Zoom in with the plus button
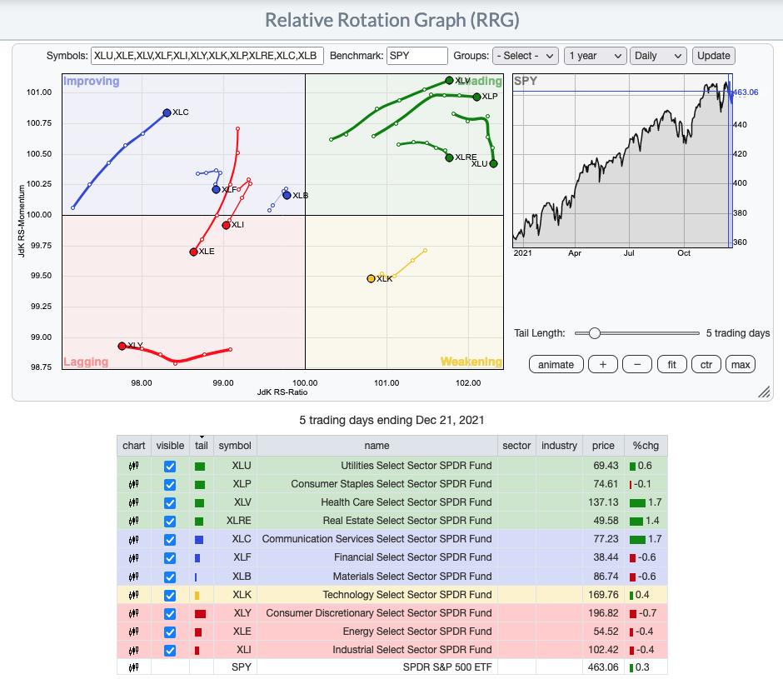Screen dimensions: 783x679 coord(603,365)
